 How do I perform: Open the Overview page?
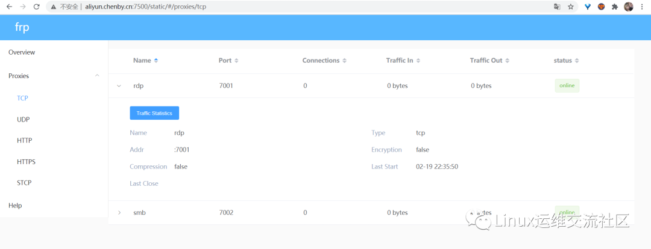22,52
